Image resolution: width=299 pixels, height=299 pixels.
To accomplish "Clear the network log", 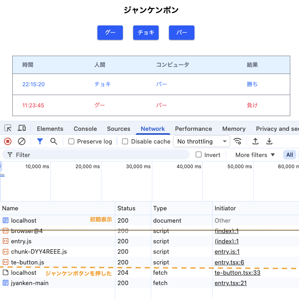I will click(22, 141).
